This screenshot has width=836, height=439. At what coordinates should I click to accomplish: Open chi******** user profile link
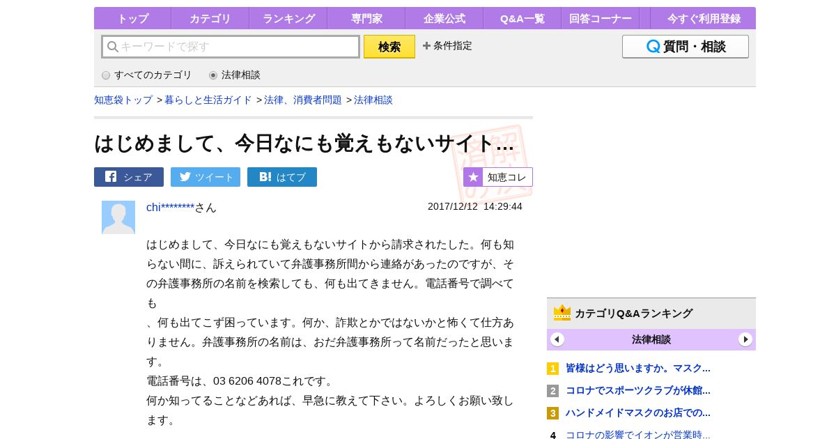[x=170, y=207]
